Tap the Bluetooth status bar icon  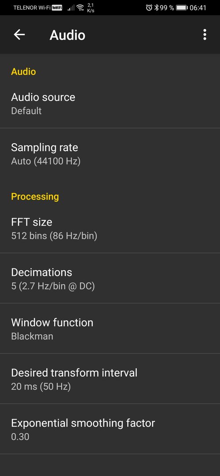click(x=156, y=7)
